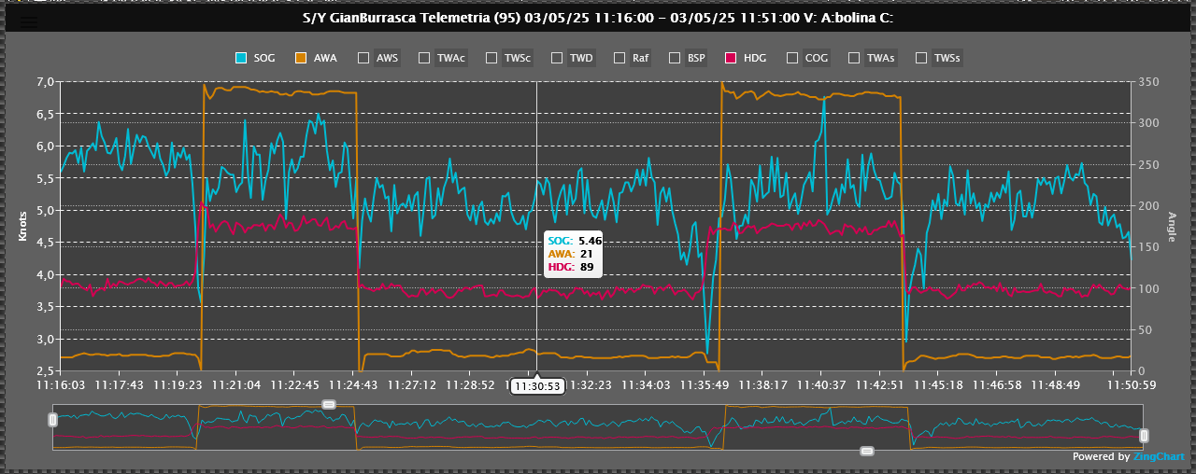Enable the BSP series checkbox
The image size is (1196, 474).
pos(675,58)
